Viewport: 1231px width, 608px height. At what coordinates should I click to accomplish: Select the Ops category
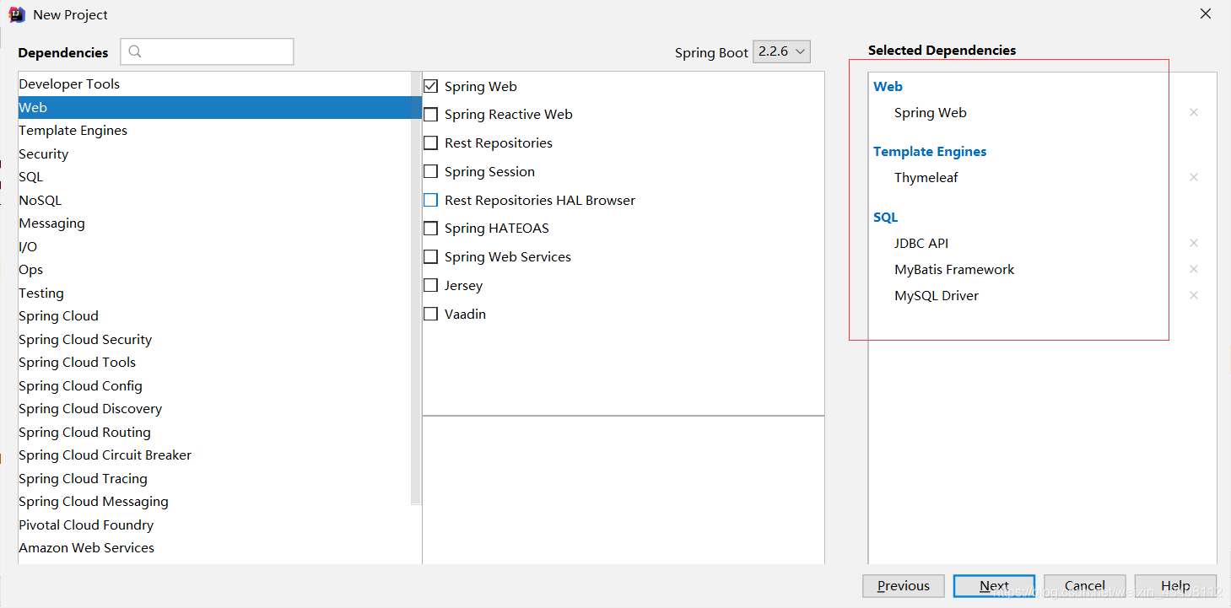(x=214, y=269)
